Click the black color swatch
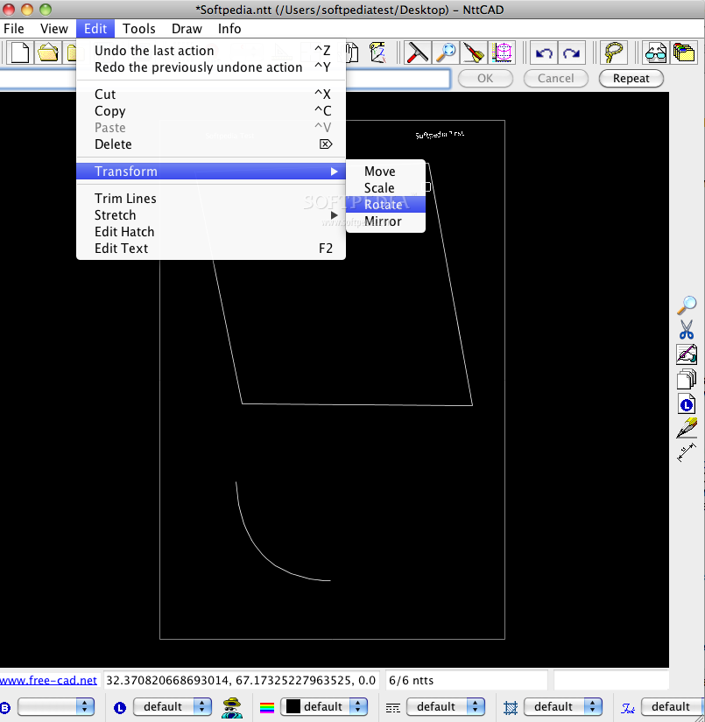The height and width of the screenshot is (722, 705). (x=293, y=707)
